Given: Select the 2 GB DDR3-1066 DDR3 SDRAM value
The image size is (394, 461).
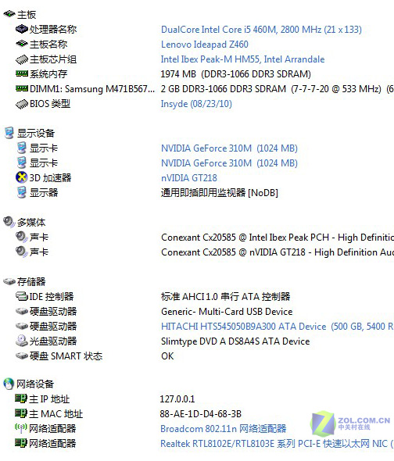Looking at the screenshot, I should (x=278, y=89).
